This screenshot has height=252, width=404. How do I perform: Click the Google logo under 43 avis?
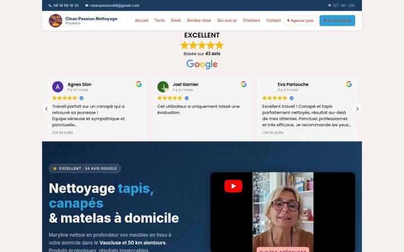tap(202, 64)
